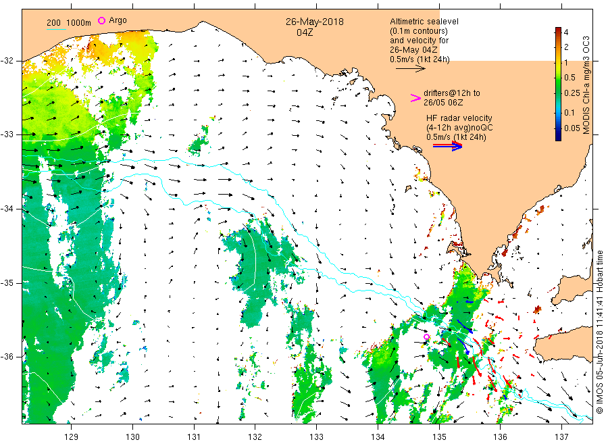Viewport: 608px width, 446px height.
Task: Click the '26-May-2018' date title
Action: tap(314, 22)
